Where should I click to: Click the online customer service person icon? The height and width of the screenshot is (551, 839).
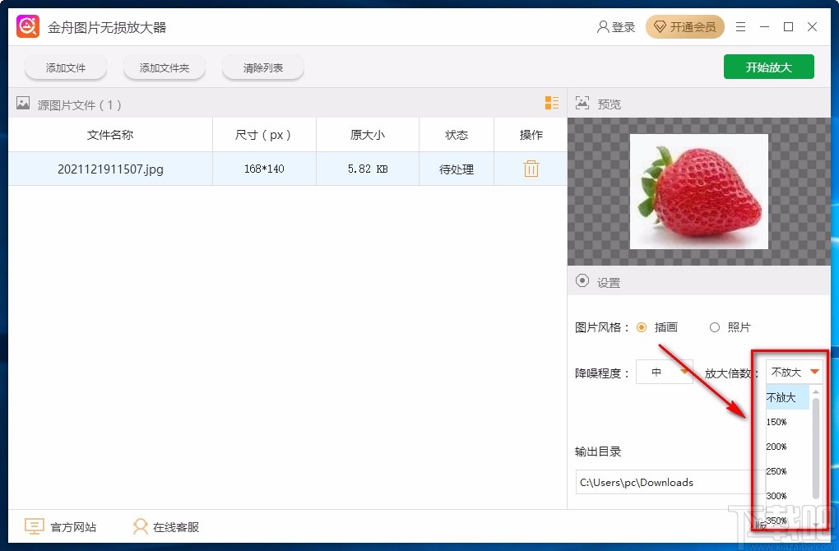point(140,526)
